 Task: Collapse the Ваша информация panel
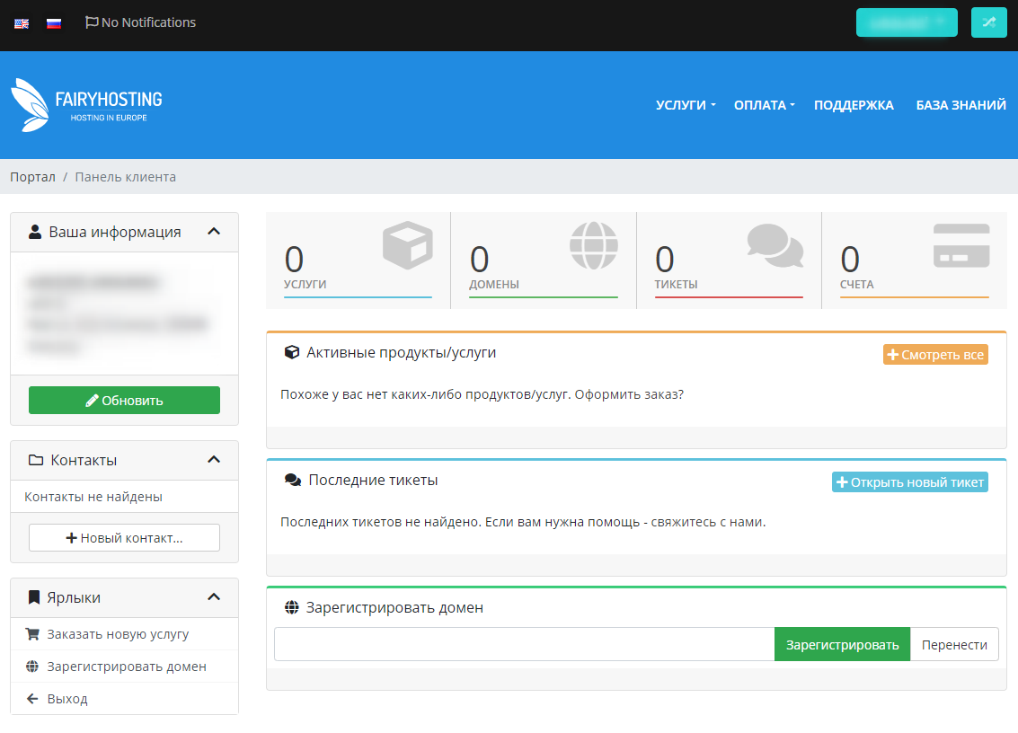pyautogui.click(x=214, y=232)
